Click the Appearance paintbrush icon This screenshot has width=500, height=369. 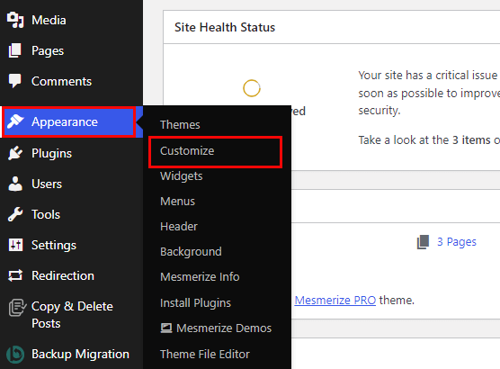click(x=15, y=121)
